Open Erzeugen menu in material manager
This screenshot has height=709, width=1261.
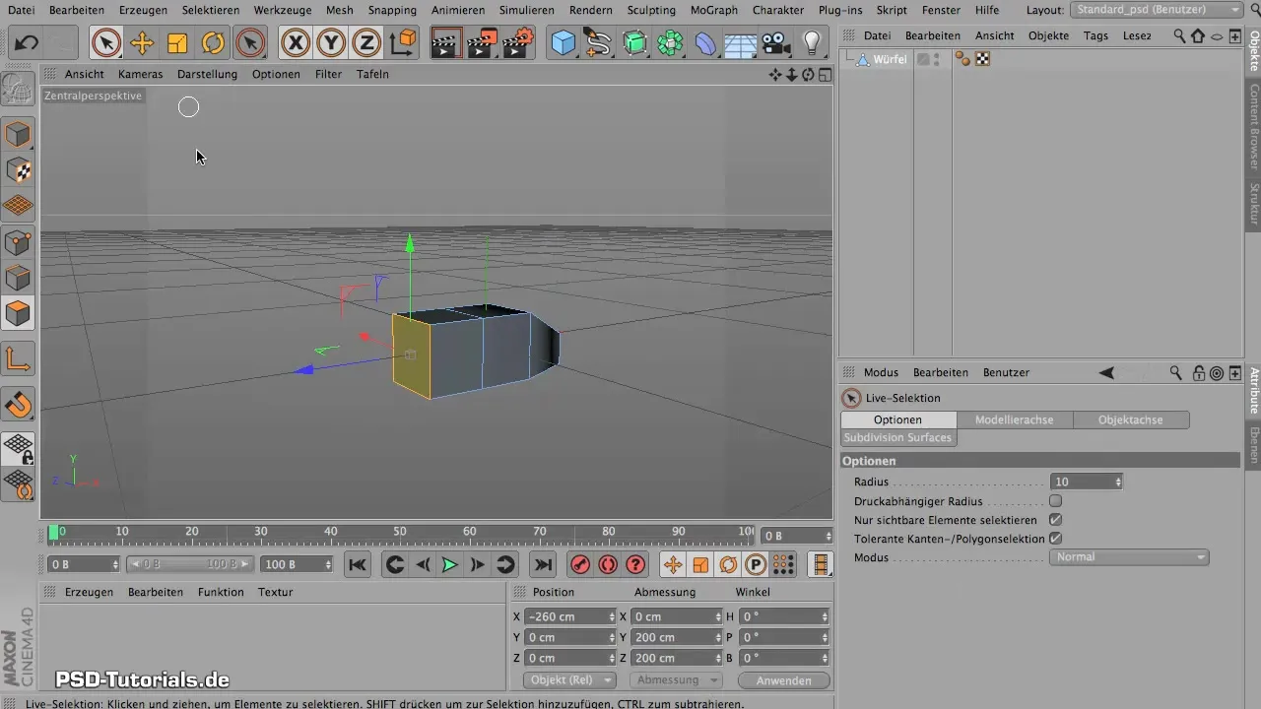(89, 592)
